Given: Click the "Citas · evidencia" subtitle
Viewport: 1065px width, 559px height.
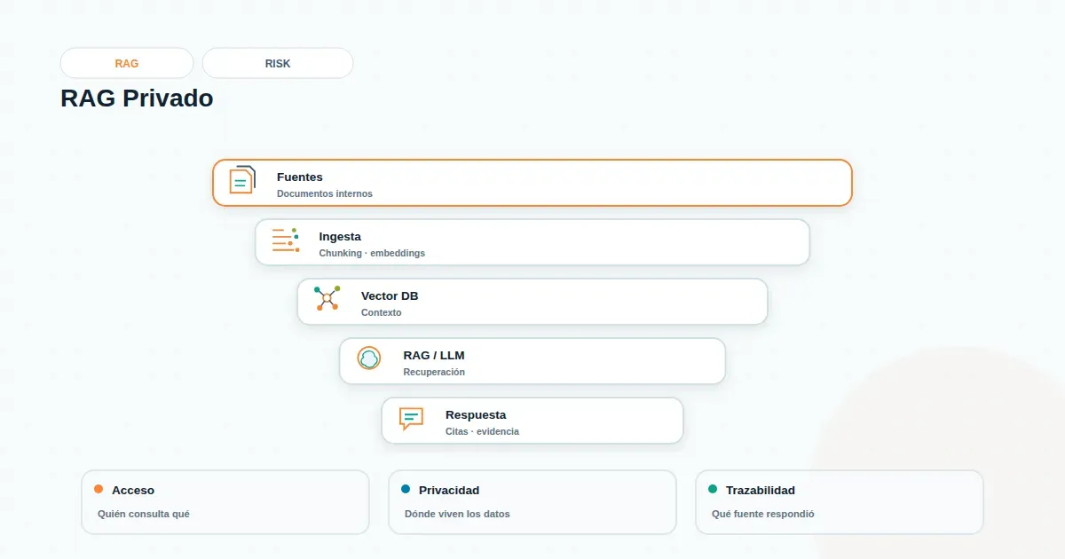Looking at the screenshot, I should pyautogui.click(x=482, y=431).
